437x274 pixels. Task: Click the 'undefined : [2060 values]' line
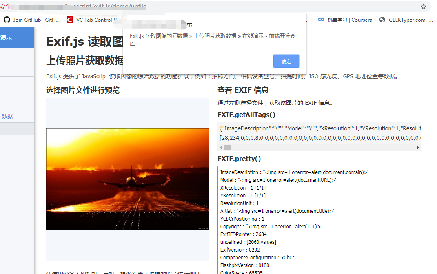[x=248, y=242]
